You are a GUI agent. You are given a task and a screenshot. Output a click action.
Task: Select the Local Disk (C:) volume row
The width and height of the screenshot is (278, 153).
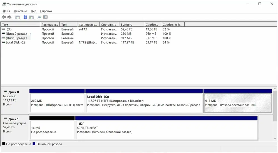15,43
